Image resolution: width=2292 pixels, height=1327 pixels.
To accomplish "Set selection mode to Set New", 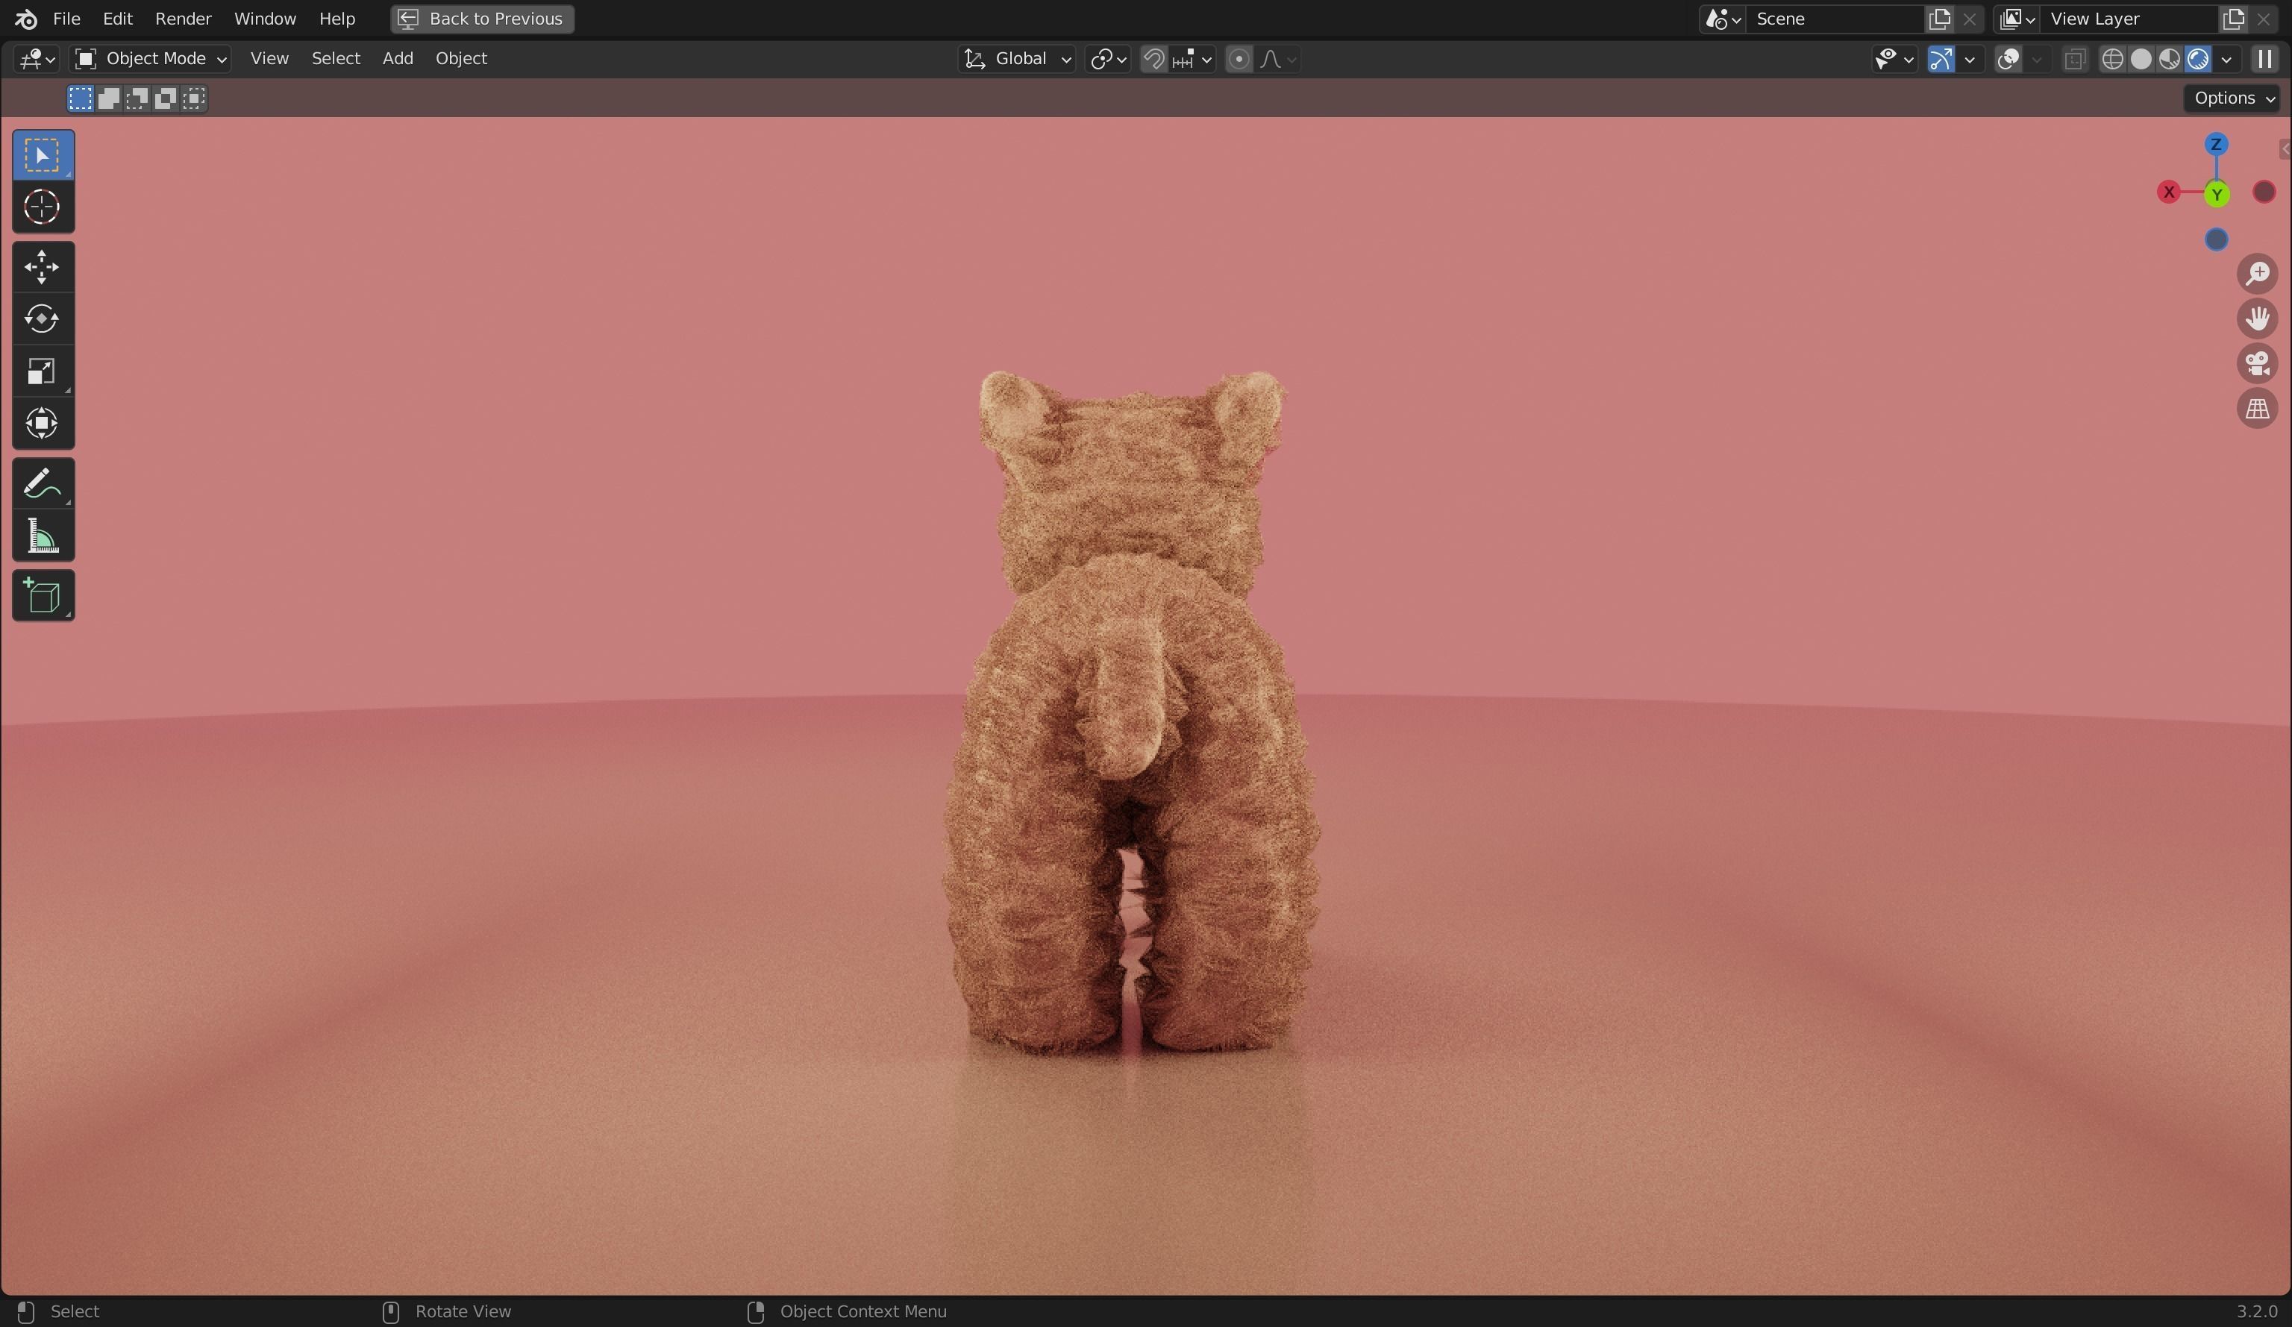I will 80,98.
